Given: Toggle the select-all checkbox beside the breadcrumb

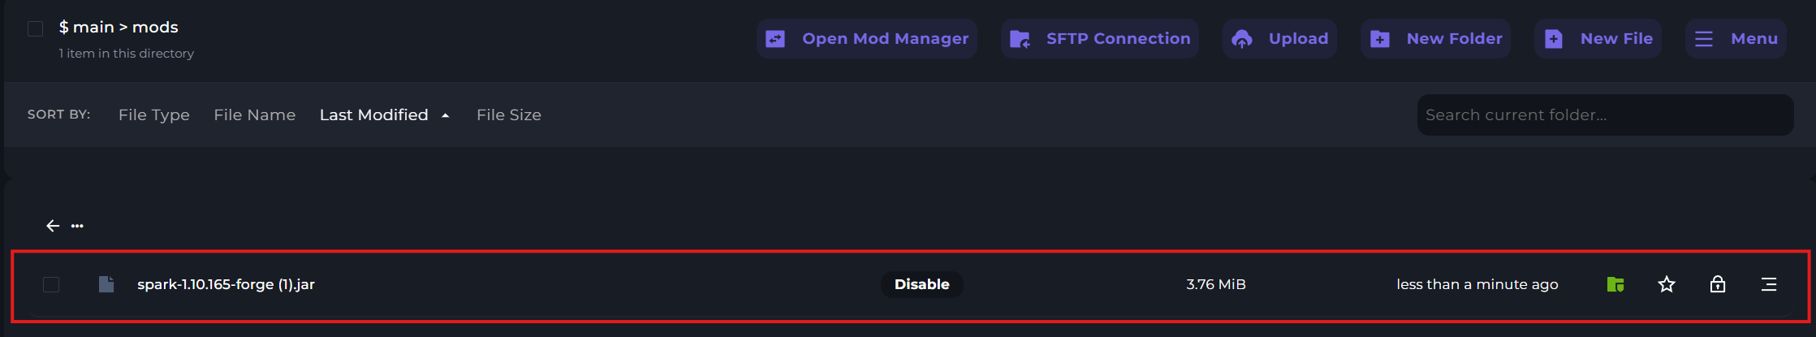Looking at the screenshot, I should pyautogui.click(x=35, y=29).
